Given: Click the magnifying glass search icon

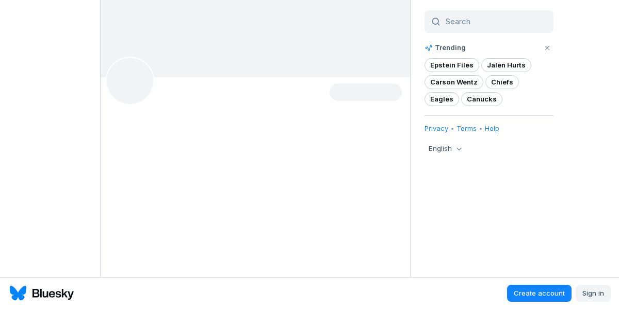Looking at the screenshot, I should (436, 22).
